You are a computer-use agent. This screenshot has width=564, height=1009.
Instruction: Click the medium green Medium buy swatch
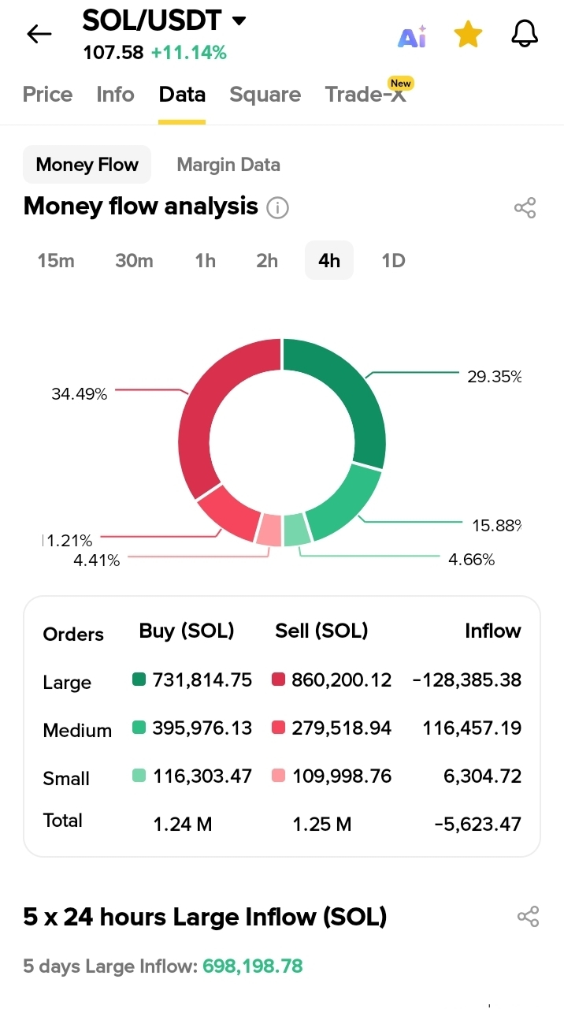(x=139, y=728)
